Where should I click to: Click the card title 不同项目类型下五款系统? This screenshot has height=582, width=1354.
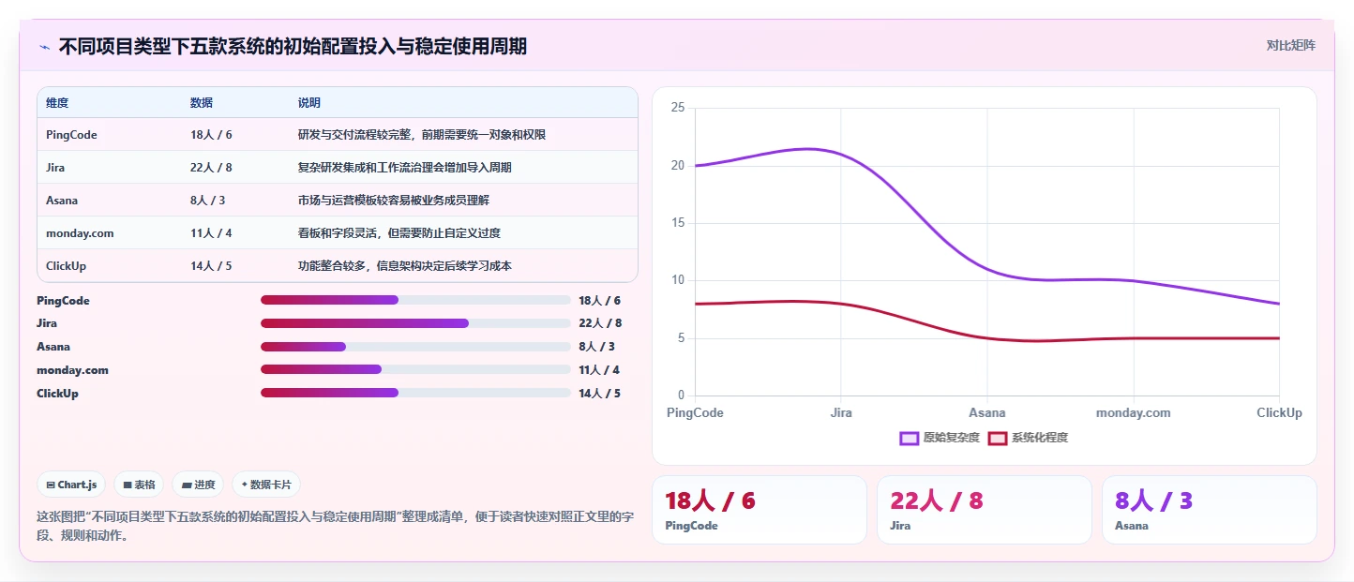click(293, 46)
